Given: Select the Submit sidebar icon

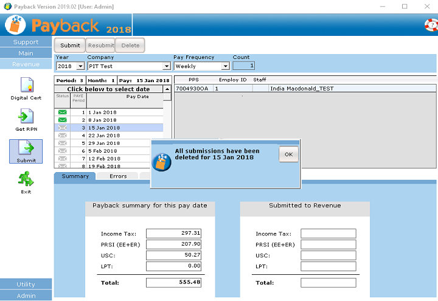Looking at the screenshot, I should [x=26, y=148].
